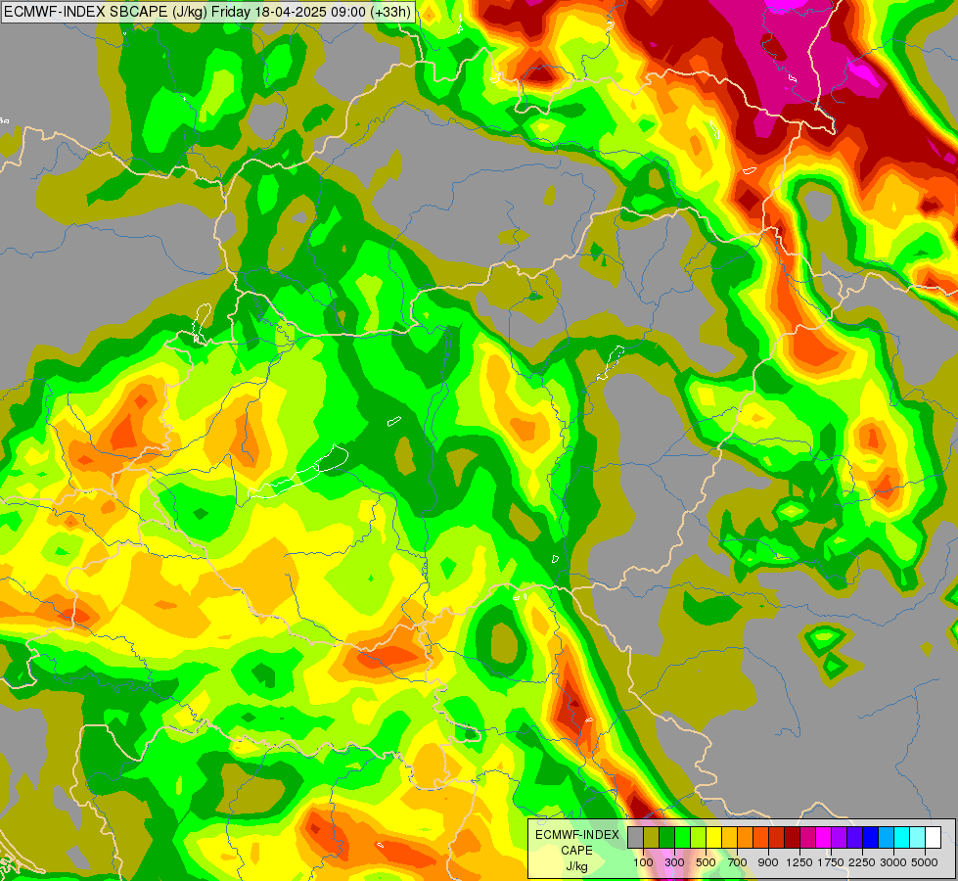Click the legend label '100'
This screenshot has width=958, height=881.
click(643, 862)
